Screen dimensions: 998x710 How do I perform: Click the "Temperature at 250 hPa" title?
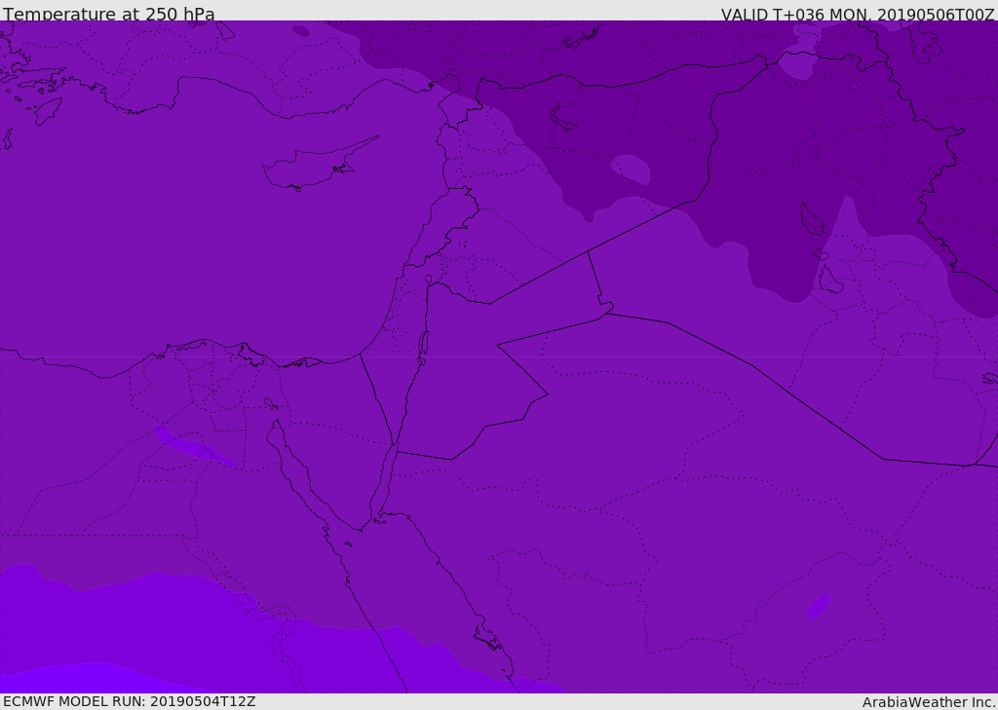(x=108, y=15)
